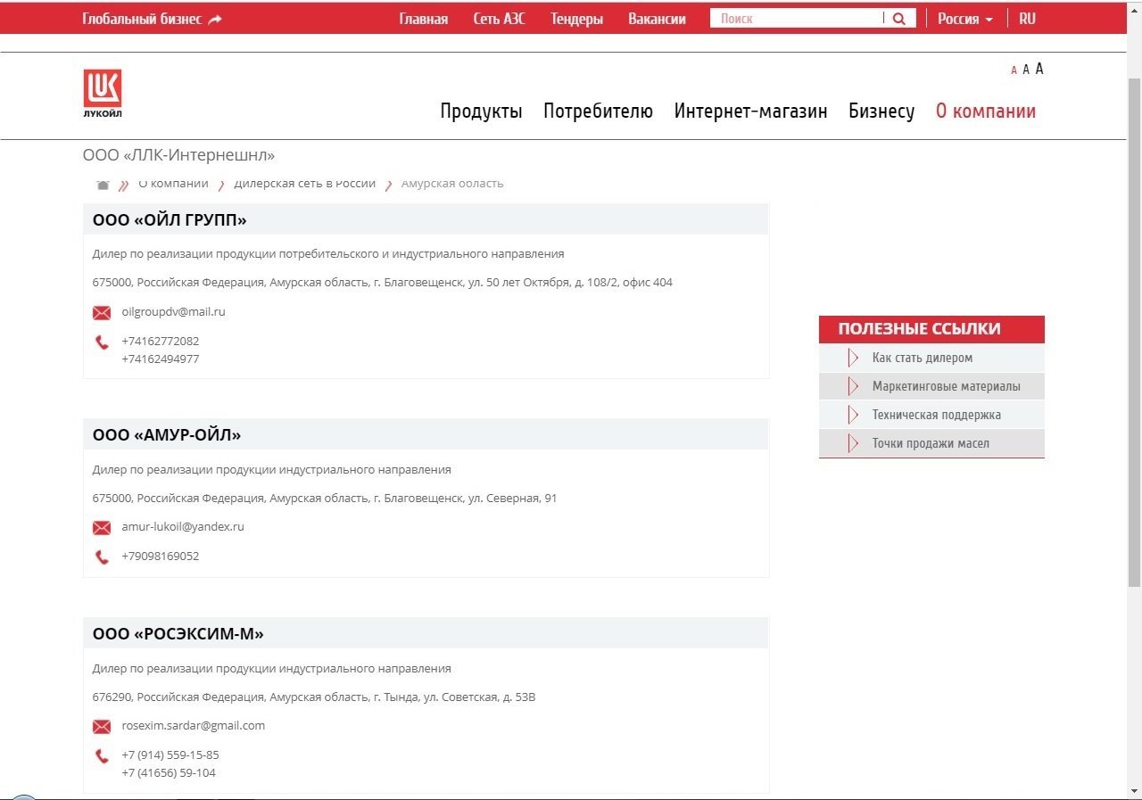
Task: Open the Бизнесу navigation item
Action: (x=881, y=111)
